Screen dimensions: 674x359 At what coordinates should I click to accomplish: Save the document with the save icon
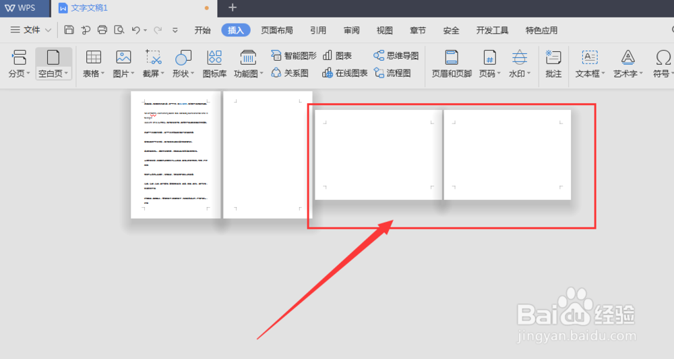(69, 30)
